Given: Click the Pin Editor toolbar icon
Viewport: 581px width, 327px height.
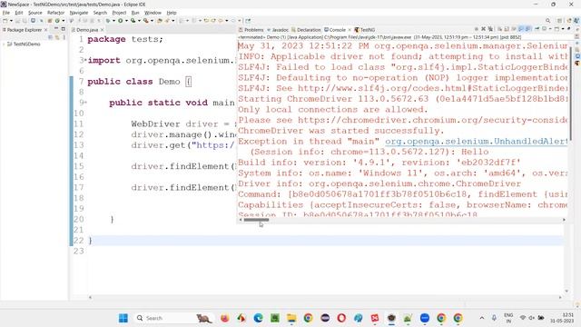Looking at the screenshot, I should [x=248, y=21].
